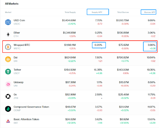The image size is (159, 128).
Task: Click the Compound Governance Token icon
Action: coord(8,109)
